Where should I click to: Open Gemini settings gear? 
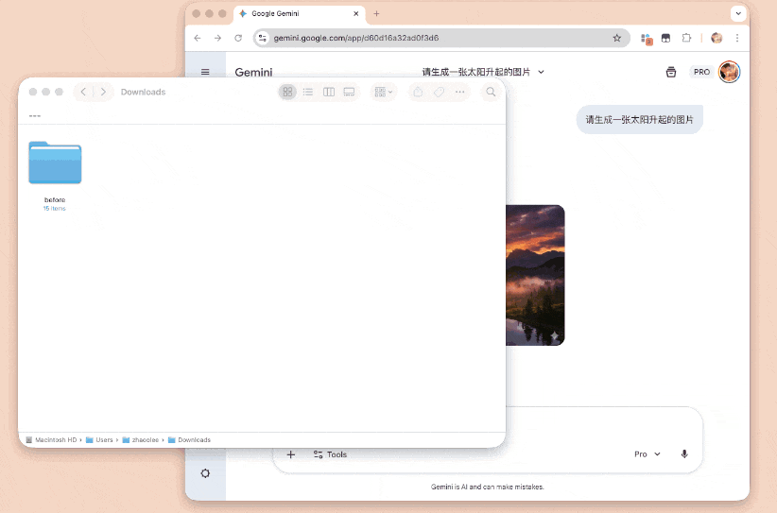coord(205,473)
